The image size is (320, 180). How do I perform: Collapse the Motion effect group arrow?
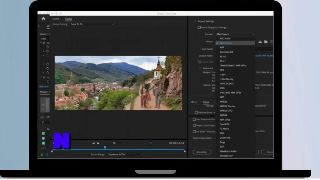click(41, 43)
